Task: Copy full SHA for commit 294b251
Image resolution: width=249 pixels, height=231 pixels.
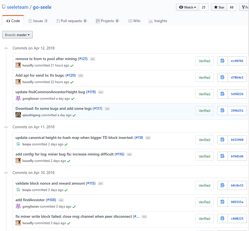Action: click(222, 111)
